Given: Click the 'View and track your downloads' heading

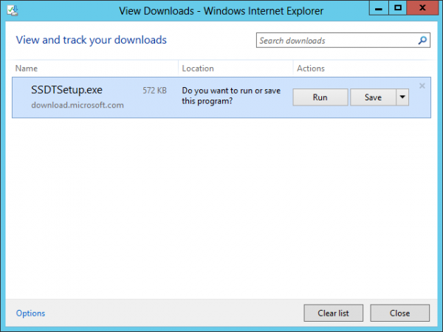Looking at the screenshot, I should pos(92,40).
